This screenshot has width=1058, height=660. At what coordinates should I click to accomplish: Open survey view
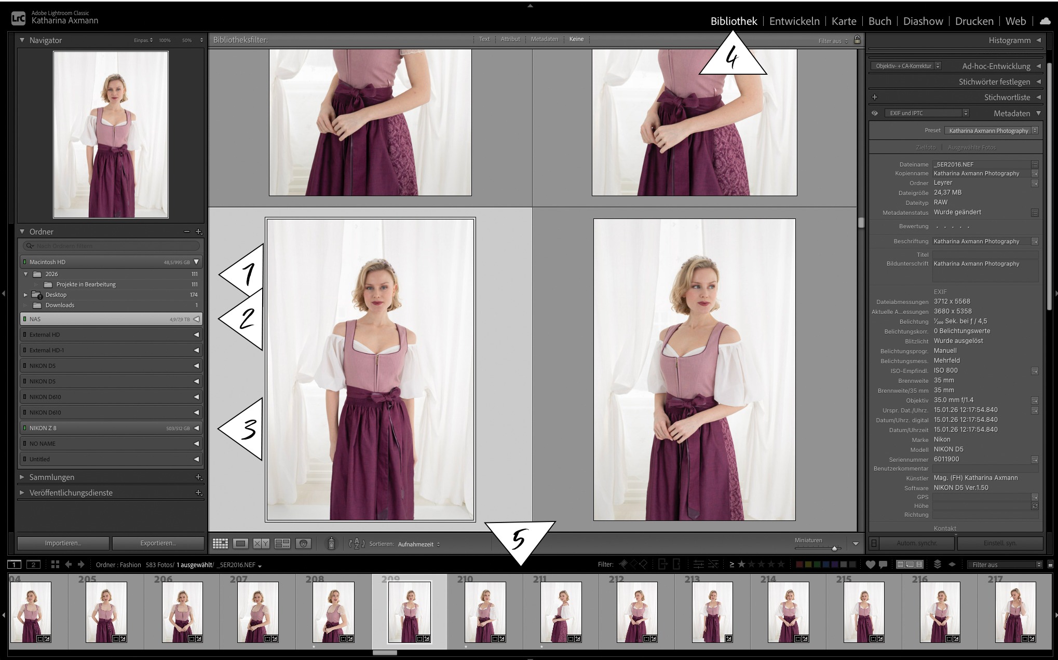282,543
